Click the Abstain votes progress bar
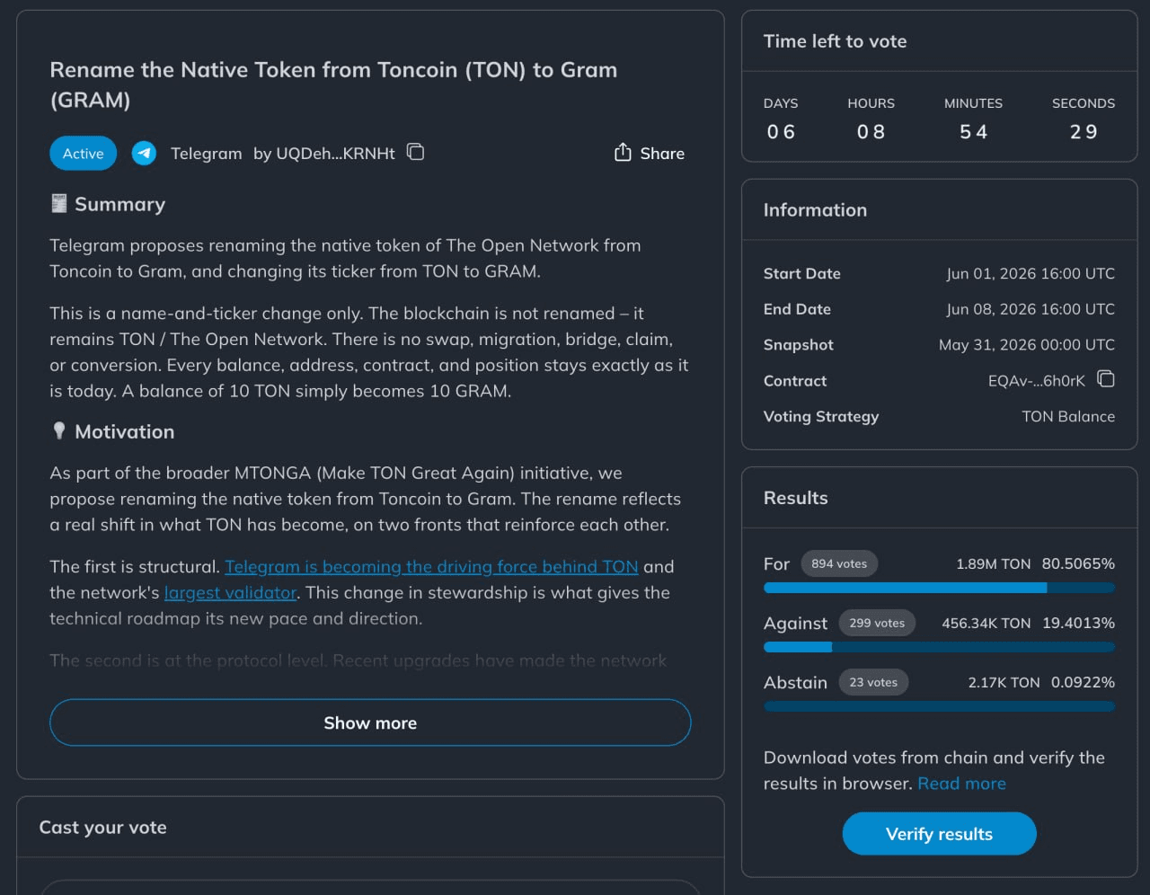The height and width of the screenshot is (895, 1150). 939,706
